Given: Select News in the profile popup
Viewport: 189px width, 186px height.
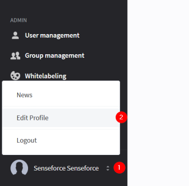Looking at the screenshot, I should 24,95.
